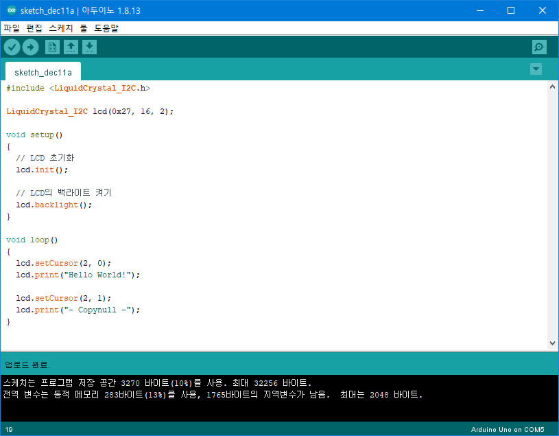
Task: Click the lcd(0x27, 16, 2) declaration line
Action: (x=90, y=111)
